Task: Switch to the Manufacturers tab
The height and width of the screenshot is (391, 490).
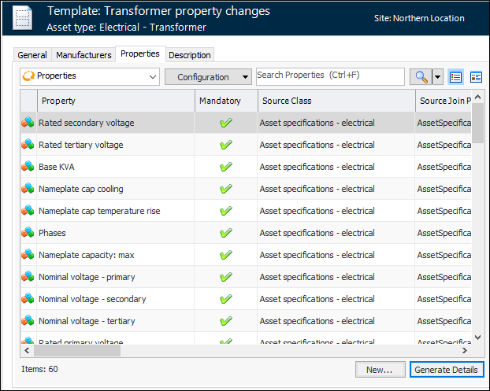Action: pos(84,55)
